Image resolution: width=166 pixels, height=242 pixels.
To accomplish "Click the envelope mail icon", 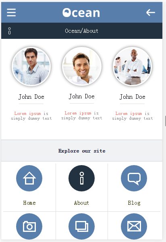I will tap(134, 226).
